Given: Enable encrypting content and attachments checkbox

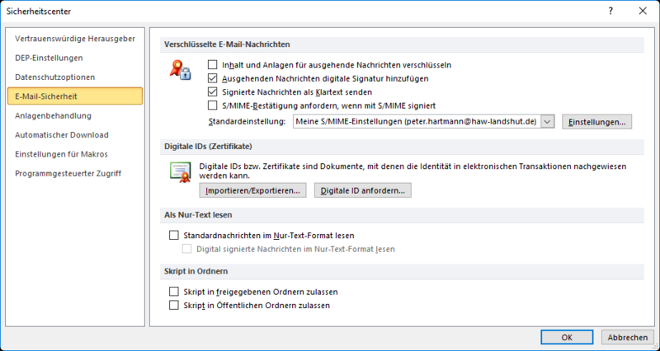Looking at the screenshot, I should coord(213,64).
